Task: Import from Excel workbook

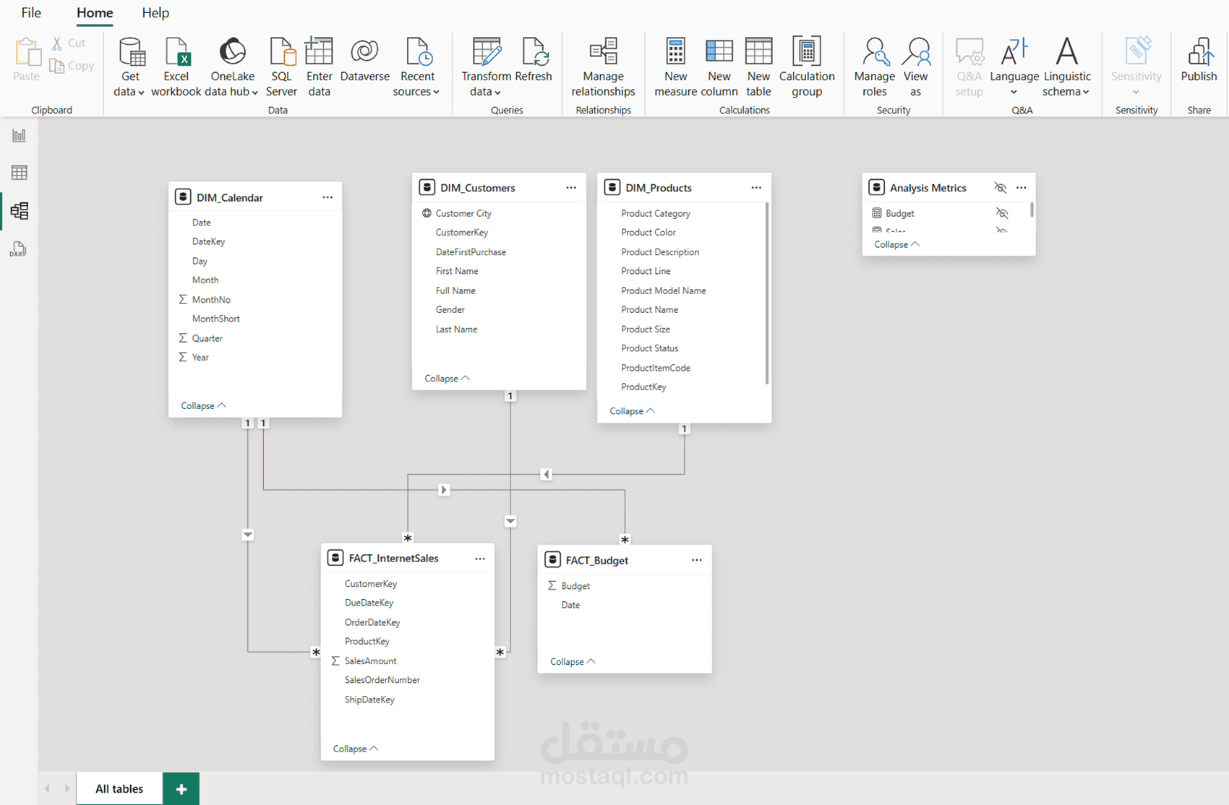Action: coord(176,67)
